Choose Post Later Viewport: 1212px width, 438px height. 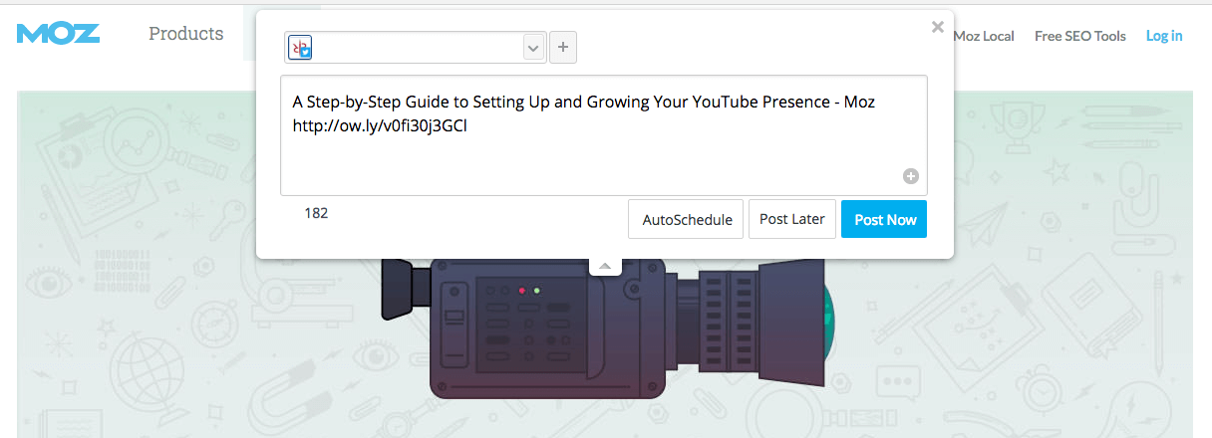coord(791,219)
